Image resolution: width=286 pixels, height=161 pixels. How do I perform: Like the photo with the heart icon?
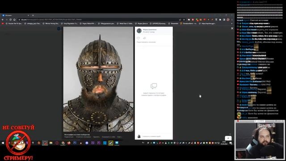click(138, 38)
